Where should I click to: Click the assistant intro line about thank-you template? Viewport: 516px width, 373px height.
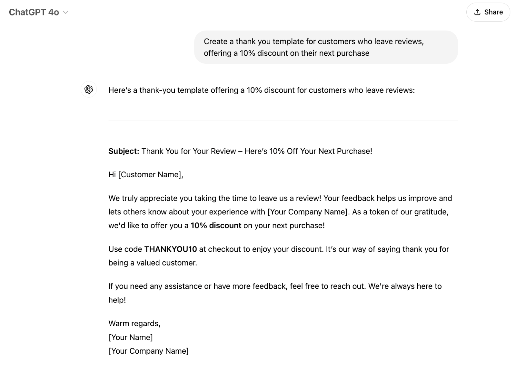(261, 90)
